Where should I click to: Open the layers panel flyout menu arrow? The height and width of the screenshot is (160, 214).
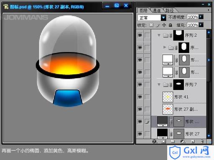coord(209,10)
